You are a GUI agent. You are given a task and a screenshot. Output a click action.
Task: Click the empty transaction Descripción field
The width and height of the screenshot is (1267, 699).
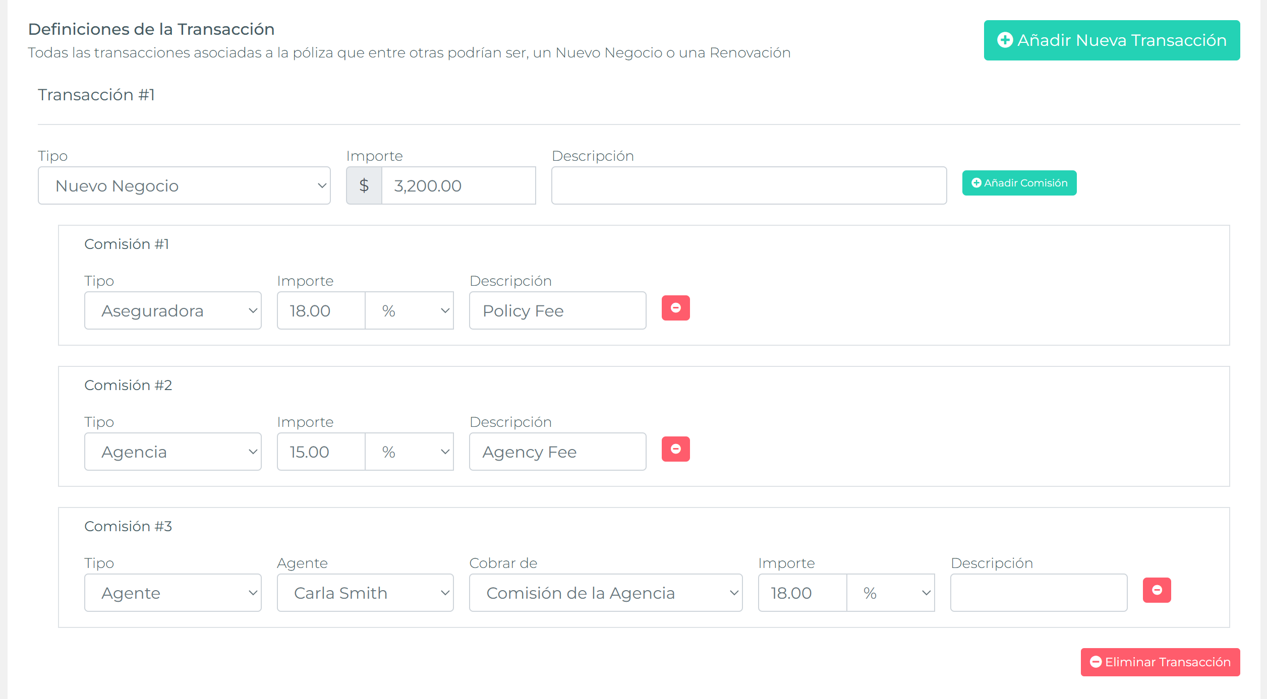(748, 186)
